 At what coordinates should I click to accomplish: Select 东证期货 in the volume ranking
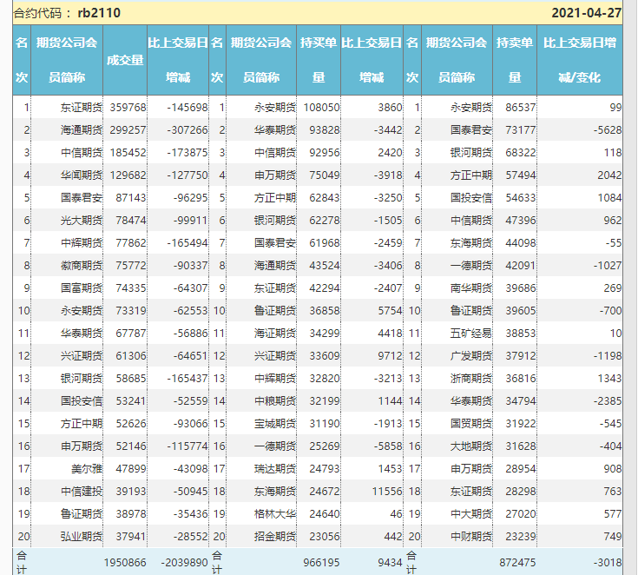(x=82, y=108)
